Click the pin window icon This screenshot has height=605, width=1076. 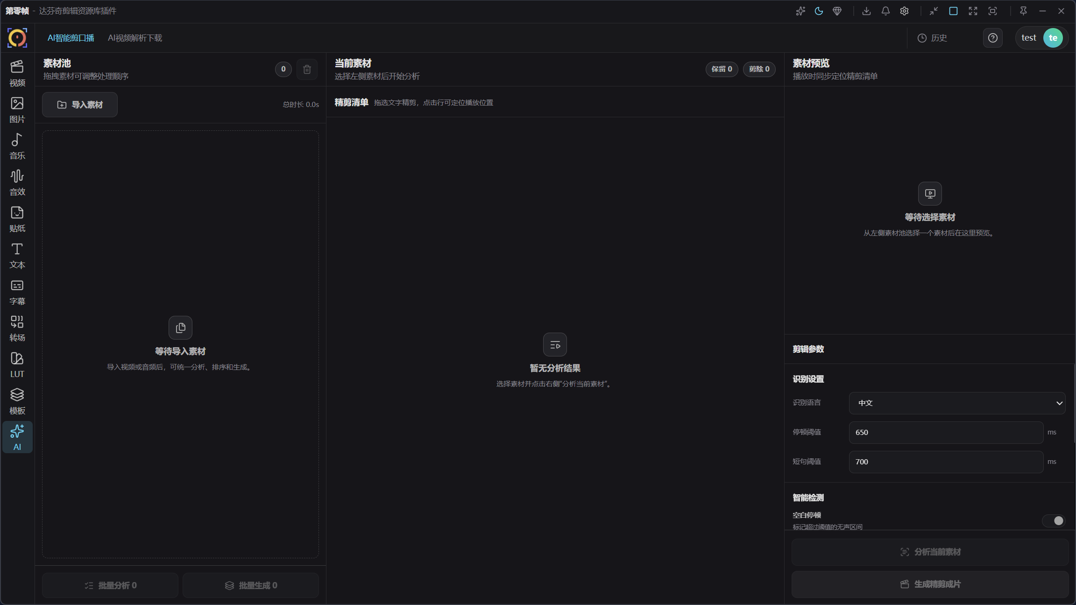click(1023, 11)
